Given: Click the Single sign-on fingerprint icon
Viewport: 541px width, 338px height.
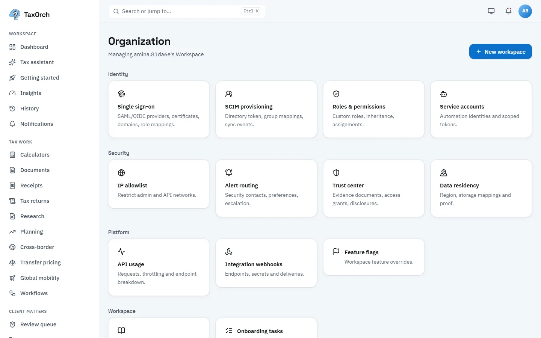Looking at the screenshot, I should [x=121, y=94].
